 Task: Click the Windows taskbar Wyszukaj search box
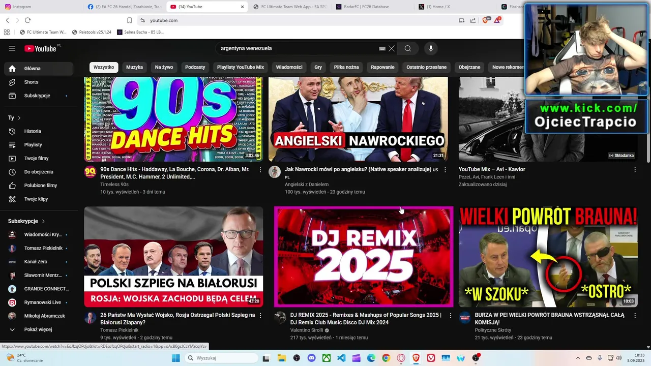click(220, 358)
